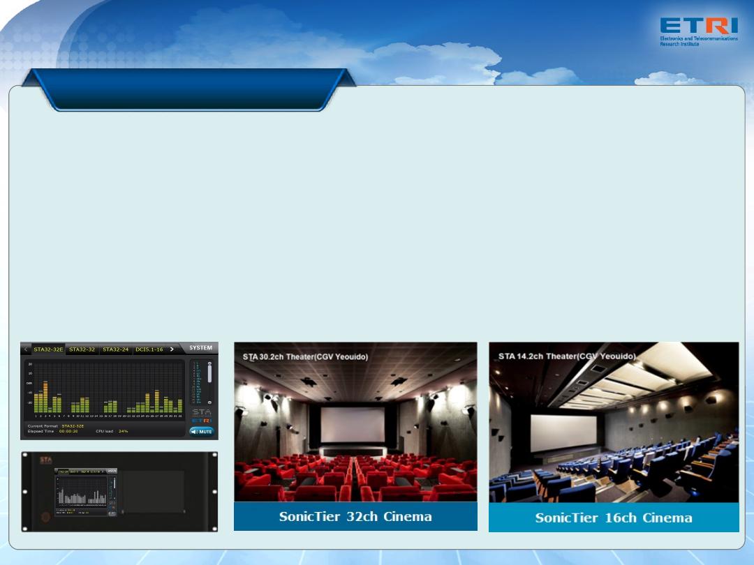Open the SYSTEM tab in the STA panel
This screenshot has width=754, height=565.
(200, 348)
